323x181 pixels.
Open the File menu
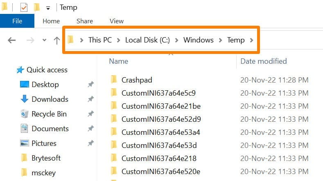coord(17,21)
